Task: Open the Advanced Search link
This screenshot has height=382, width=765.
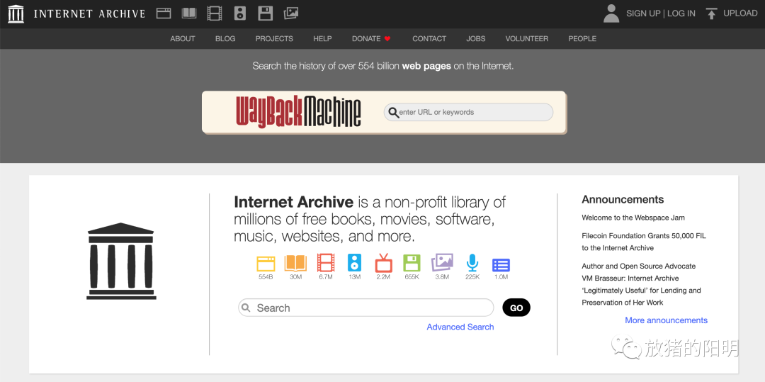Action: tap(460, 327)
